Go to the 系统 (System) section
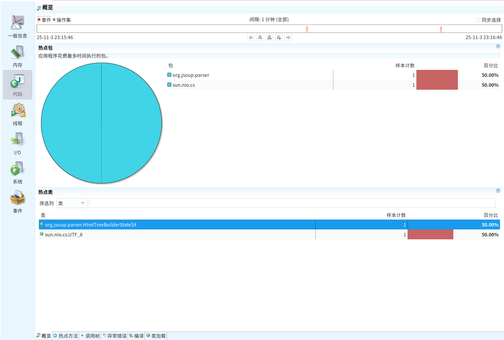 [x=17, y=172]
